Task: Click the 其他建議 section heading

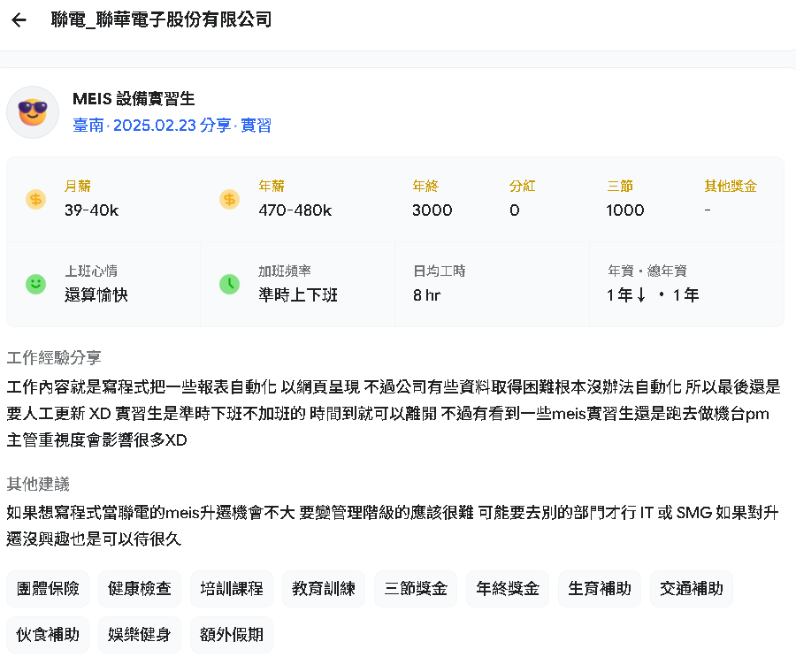Action: point(38,484)
